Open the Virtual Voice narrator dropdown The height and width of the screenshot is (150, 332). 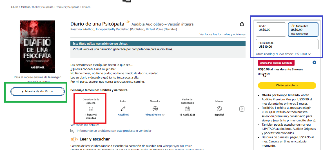pos(155,115)
